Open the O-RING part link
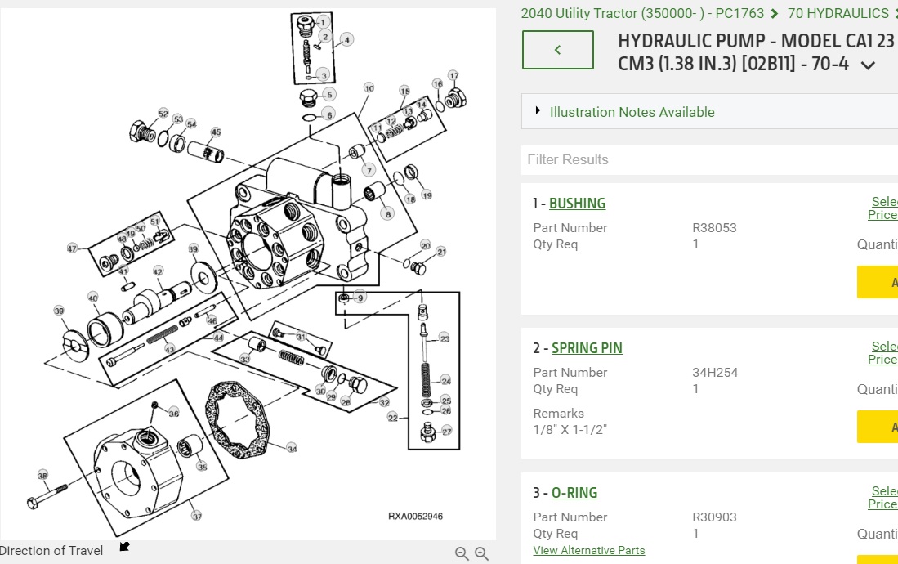This screenshot has height=564, width=898. (x=574, y=492)
